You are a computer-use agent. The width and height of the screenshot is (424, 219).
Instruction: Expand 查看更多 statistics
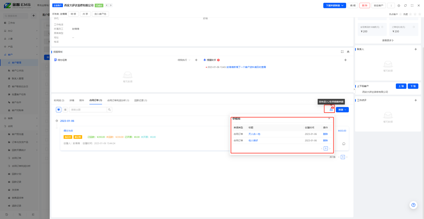pyautogui.click(x=388, y=40)
